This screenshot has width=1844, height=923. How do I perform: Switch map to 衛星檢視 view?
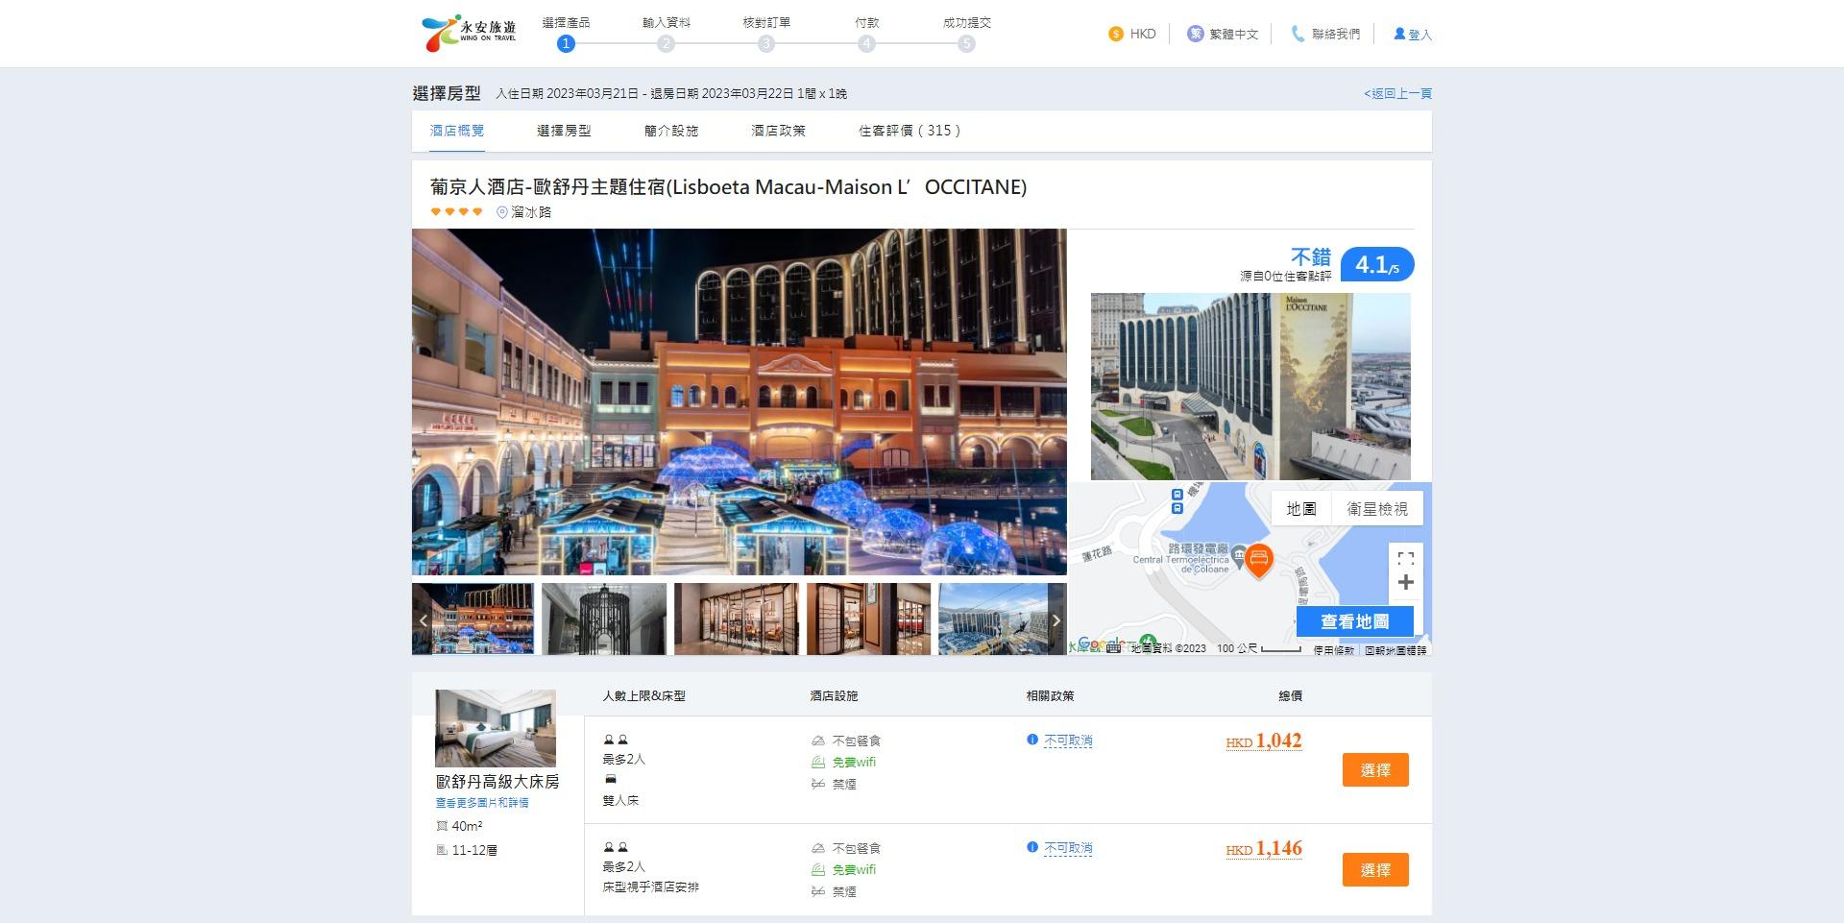coord(1378,508)
